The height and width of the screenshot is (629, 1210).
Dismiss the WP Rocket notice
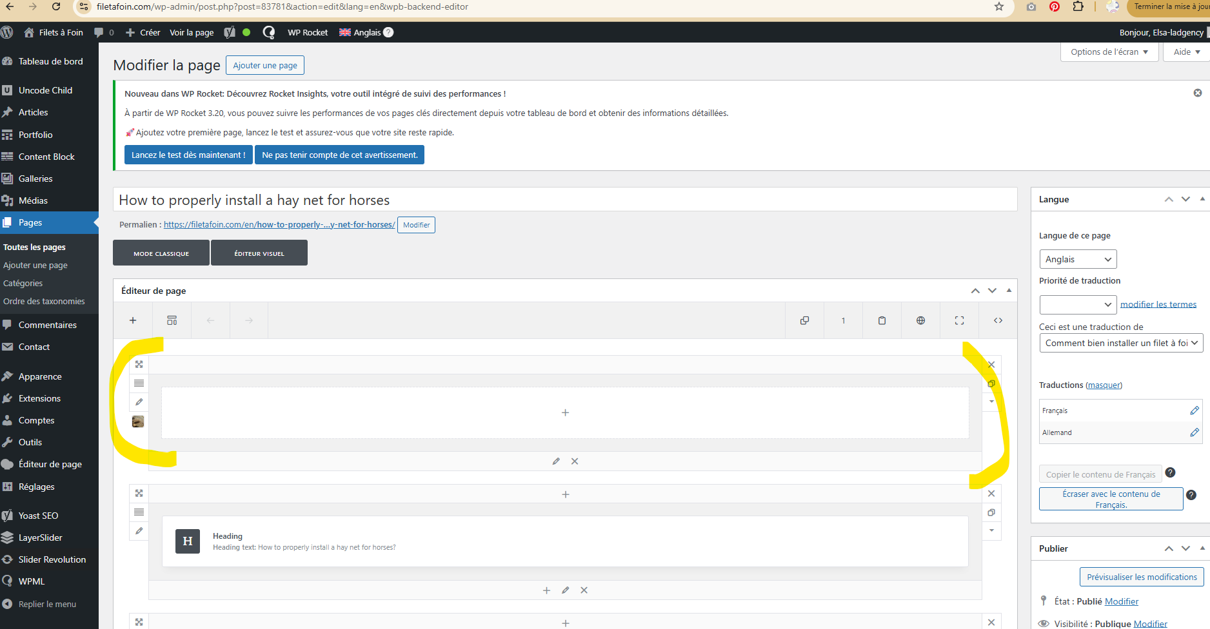pyautogui.click(x=1198, y=93)
